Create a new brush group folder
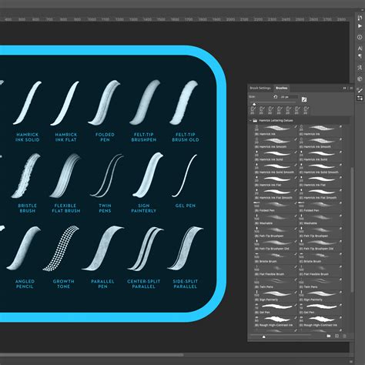Viewport: 365px width, 365px height. point(329,336)
